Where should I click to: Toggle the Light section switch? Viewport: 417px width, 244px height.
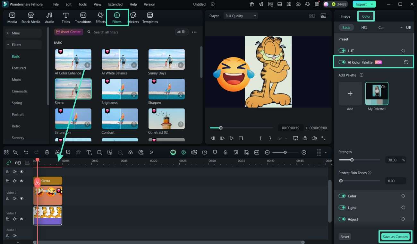[342, 207]
